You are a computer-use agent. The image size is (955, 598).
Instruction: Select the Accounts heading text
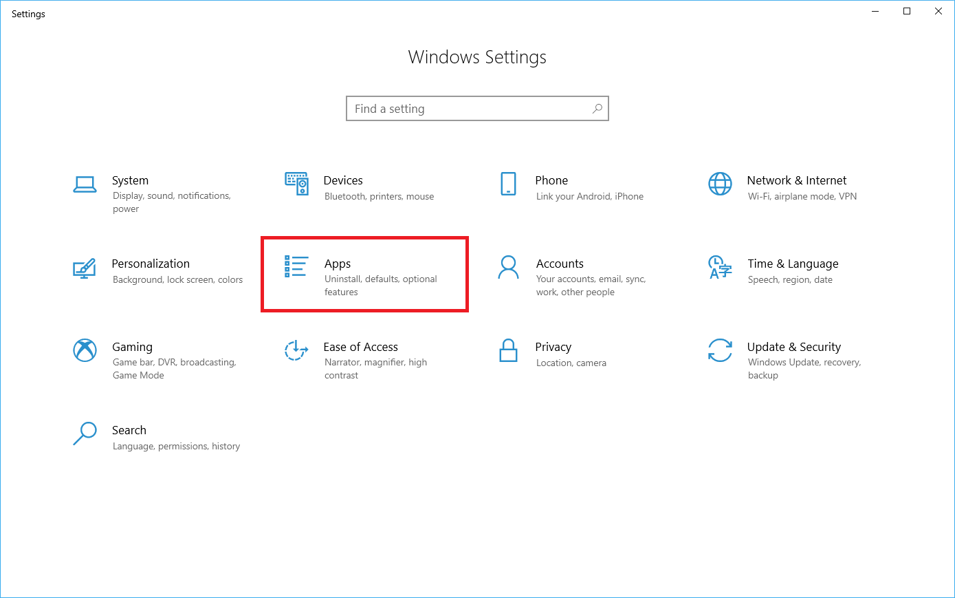(560, 264)
